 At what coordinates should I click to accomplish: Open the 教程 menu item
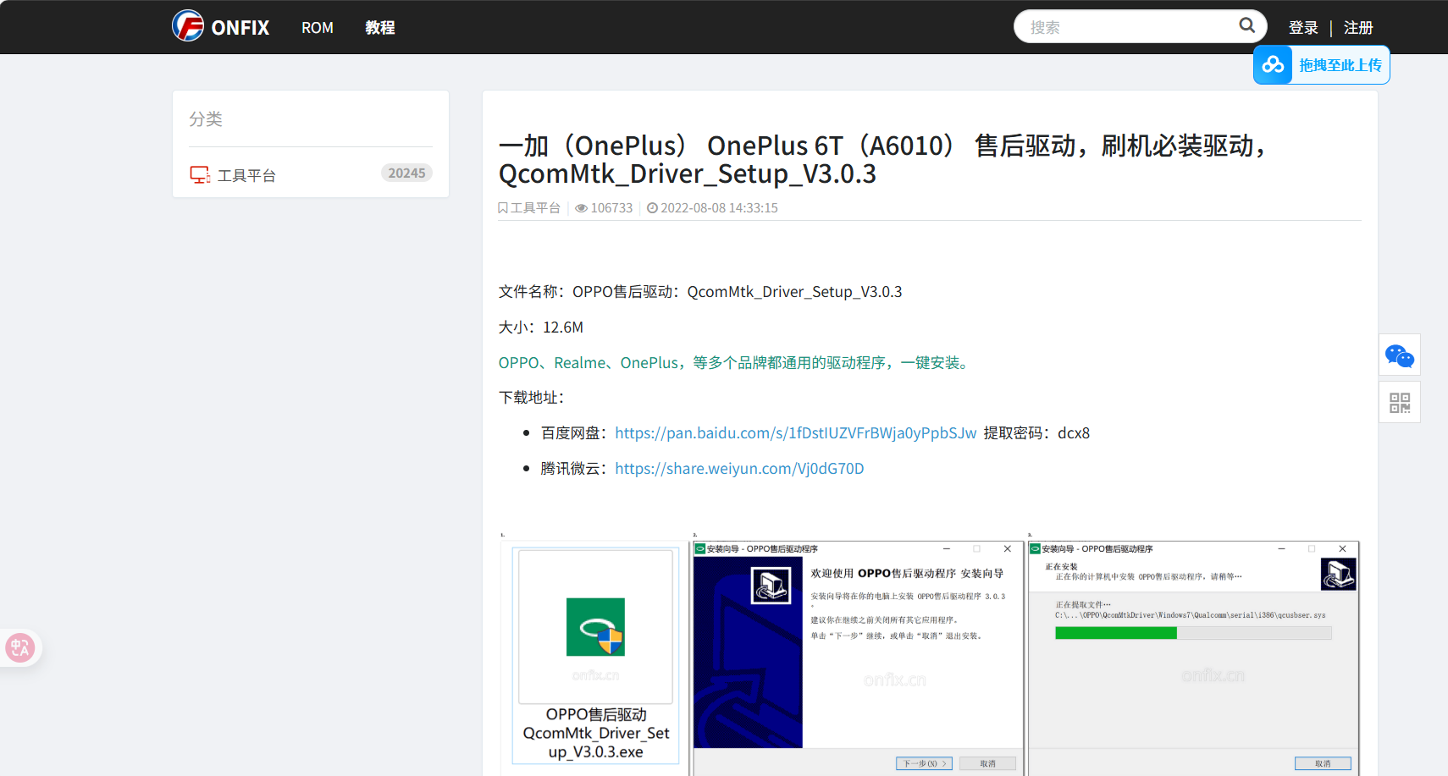point(380,28)
